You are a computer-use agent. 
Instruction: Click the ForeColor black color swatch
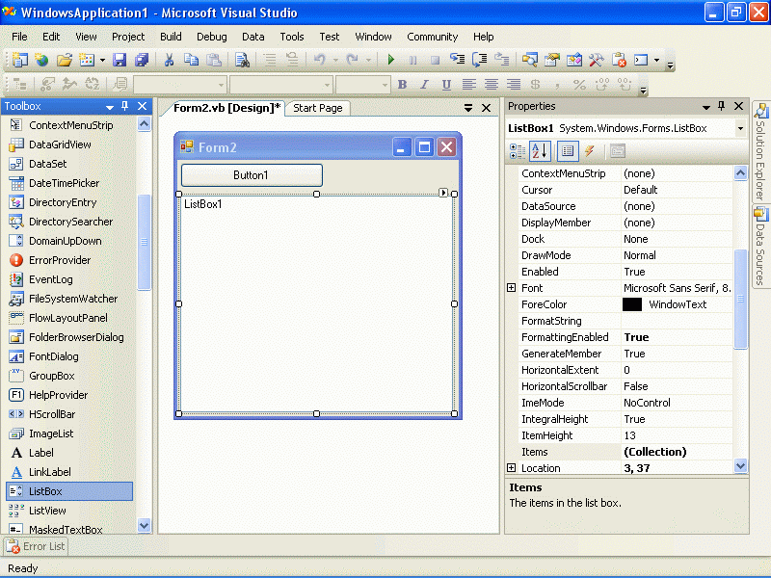(632, 304)
